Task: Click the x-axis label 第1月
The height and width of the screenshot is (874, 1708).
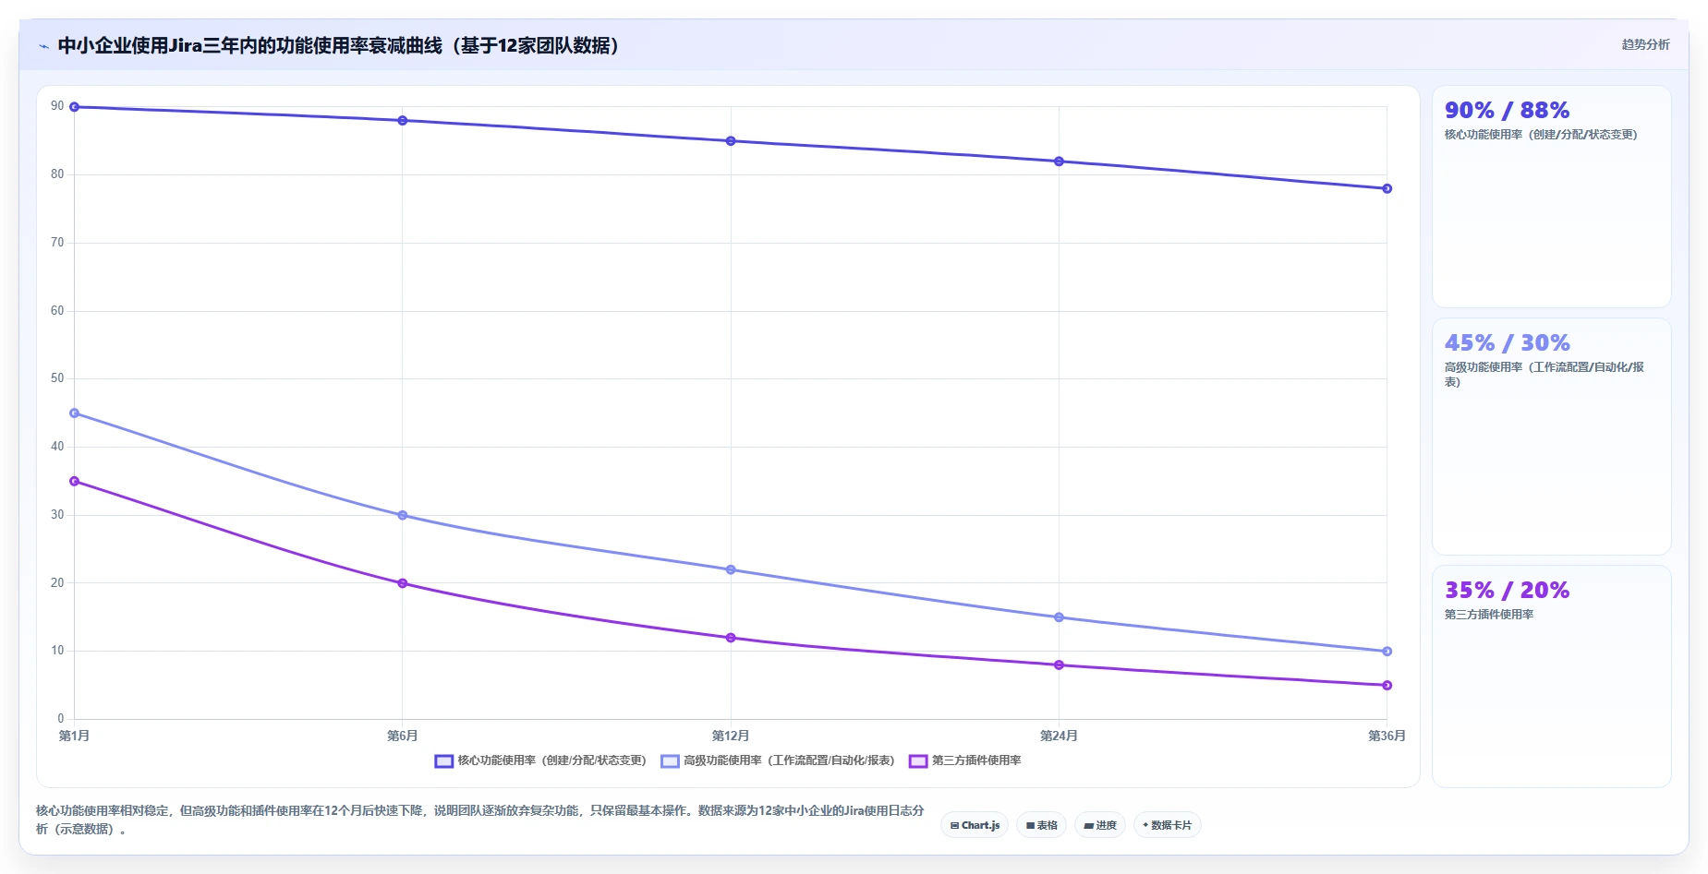Action: click(74, 736)
